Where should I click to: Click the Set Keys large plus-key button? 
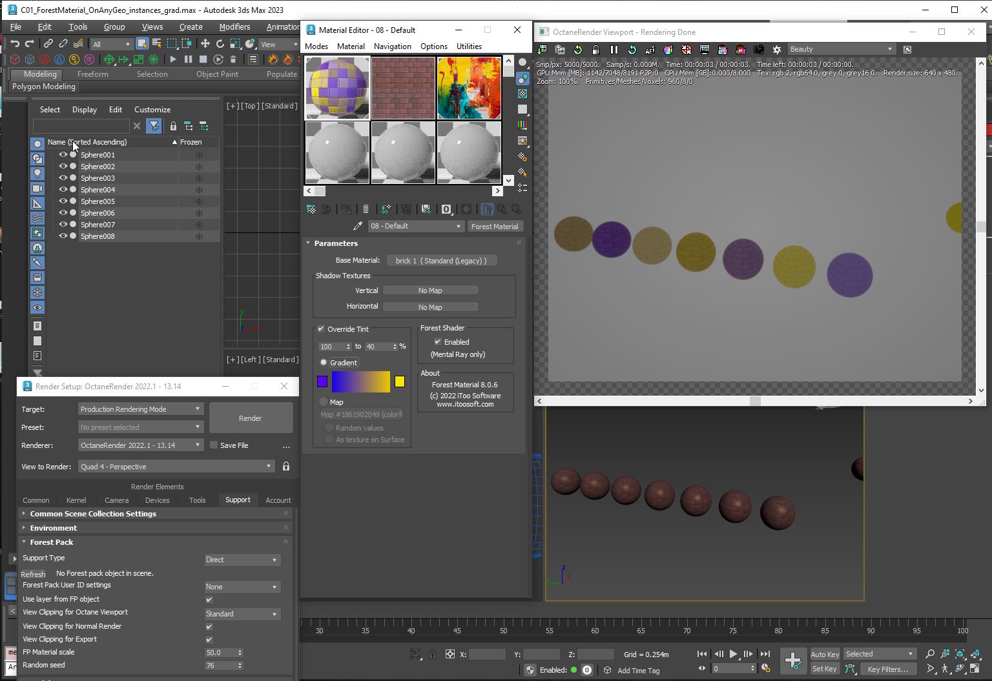click(x=793, y=660)
